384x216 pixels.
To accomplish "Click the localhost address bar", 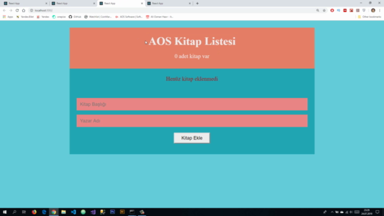I will point(172,10).
